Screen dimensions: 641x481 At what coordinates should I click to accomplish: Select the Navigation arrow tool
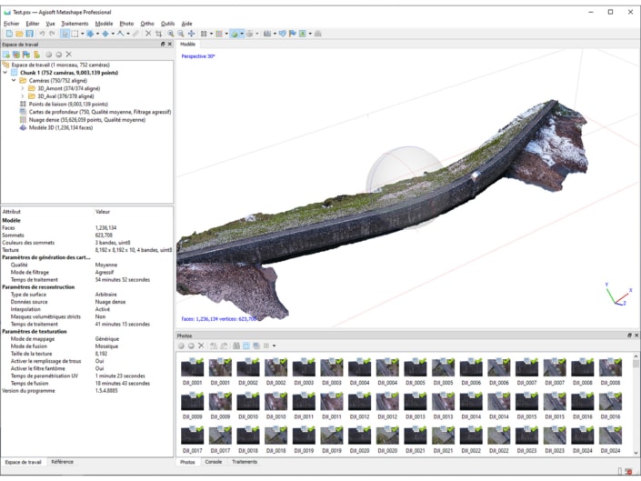pos(65,34)
